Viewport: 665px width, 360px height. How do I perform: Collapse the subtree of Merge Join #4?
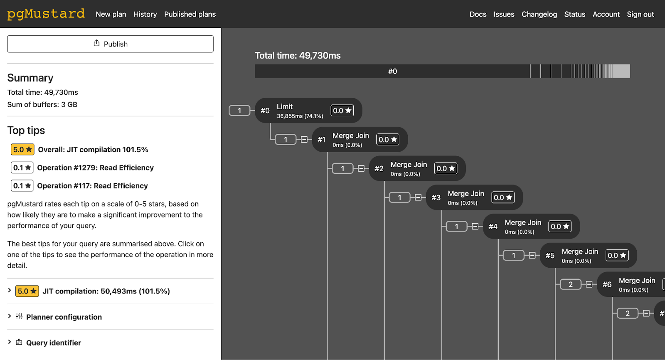pyautogui.click(x=475, y=227)
